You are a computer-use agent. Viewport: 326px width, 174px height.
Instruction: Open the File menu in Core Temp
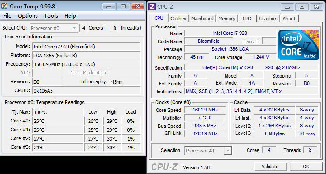click(x=7, y=16)
